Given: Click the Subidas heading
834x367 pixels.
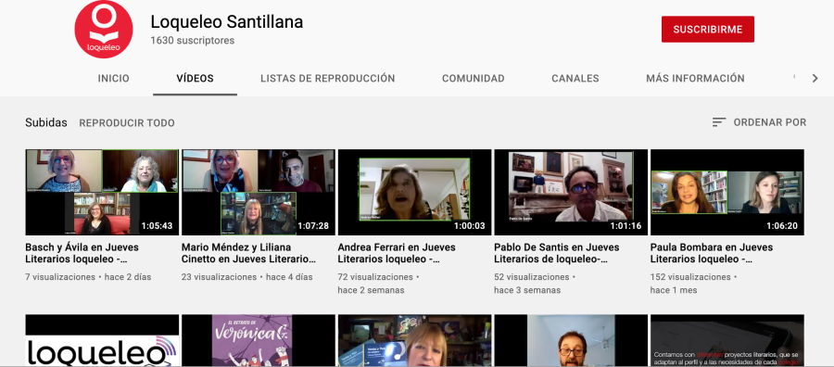Looking at the screenshot, I should pyautogui.click(x=46, y=123).
